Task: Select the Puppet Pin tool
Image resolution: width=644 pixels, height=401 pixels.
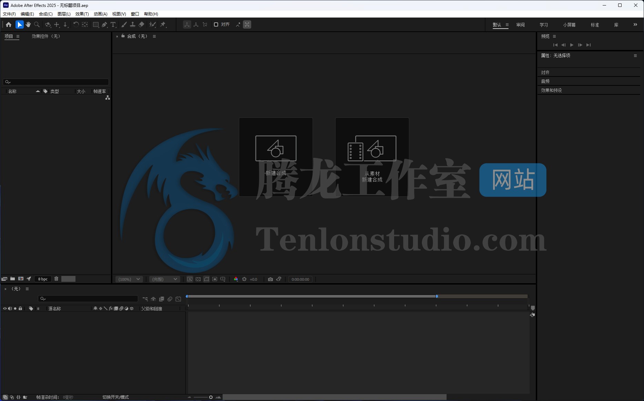Action: 163,24
